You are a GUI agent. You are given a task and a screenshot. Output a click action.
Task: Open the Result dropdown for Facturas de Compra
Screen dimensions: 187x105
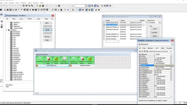click(x=128, y=25)
